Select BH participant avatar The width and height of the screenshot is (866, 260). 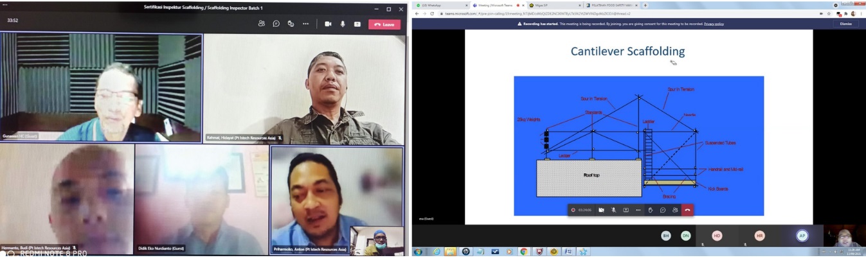(666, 236)
